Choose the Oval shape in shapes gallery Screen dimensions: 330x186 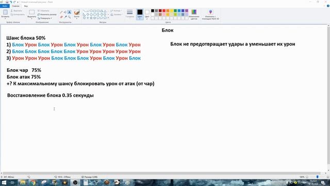[x=91, y=11]
